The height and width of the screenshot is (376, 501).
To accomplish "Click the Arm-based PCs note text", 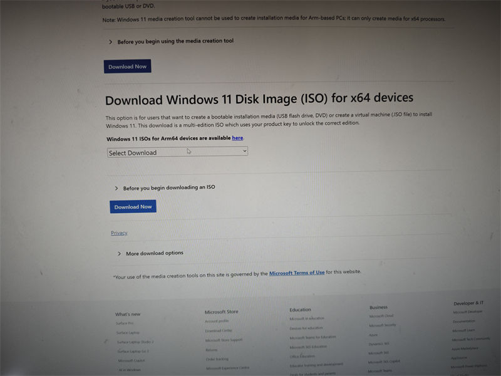I will pos(274,19).
